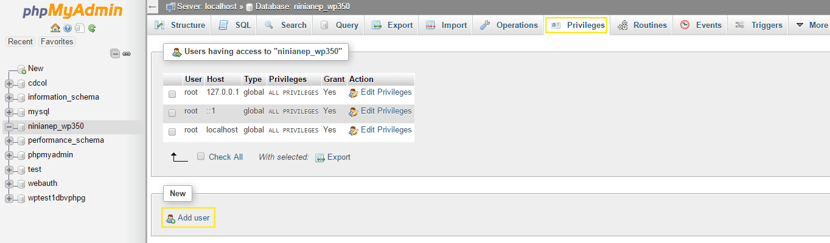Select the Privileges tab
The height and width of the screenshot is (243, 830).
576,25
